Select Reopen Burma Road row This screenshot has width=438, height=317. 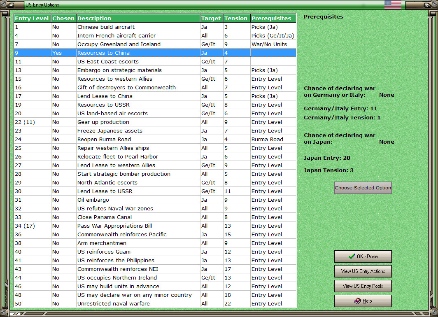(155, 140)
